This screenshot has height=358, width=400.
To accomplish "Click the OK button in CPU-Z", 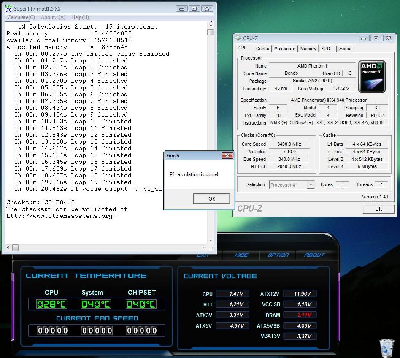I will click(x=378, y=209).
